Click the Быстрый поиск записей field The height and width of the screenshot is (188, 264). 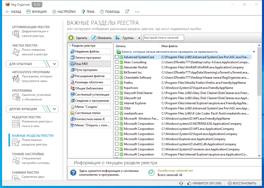point(164,38)
